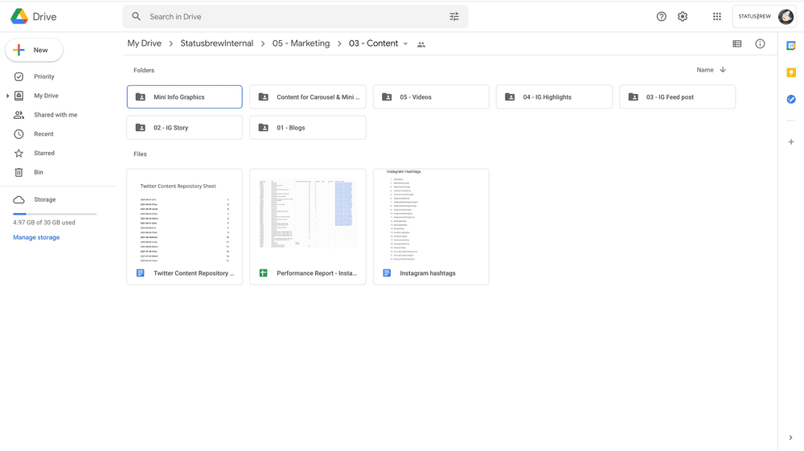The height and width of the screenshot is (451, 804).
Task: Expand the My Drive tree arrow
Action: (x=8, y=96)
